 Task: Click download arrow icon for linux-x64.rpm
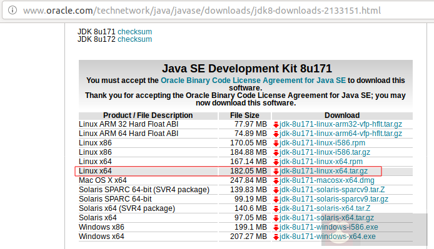(x=276, y=162)
